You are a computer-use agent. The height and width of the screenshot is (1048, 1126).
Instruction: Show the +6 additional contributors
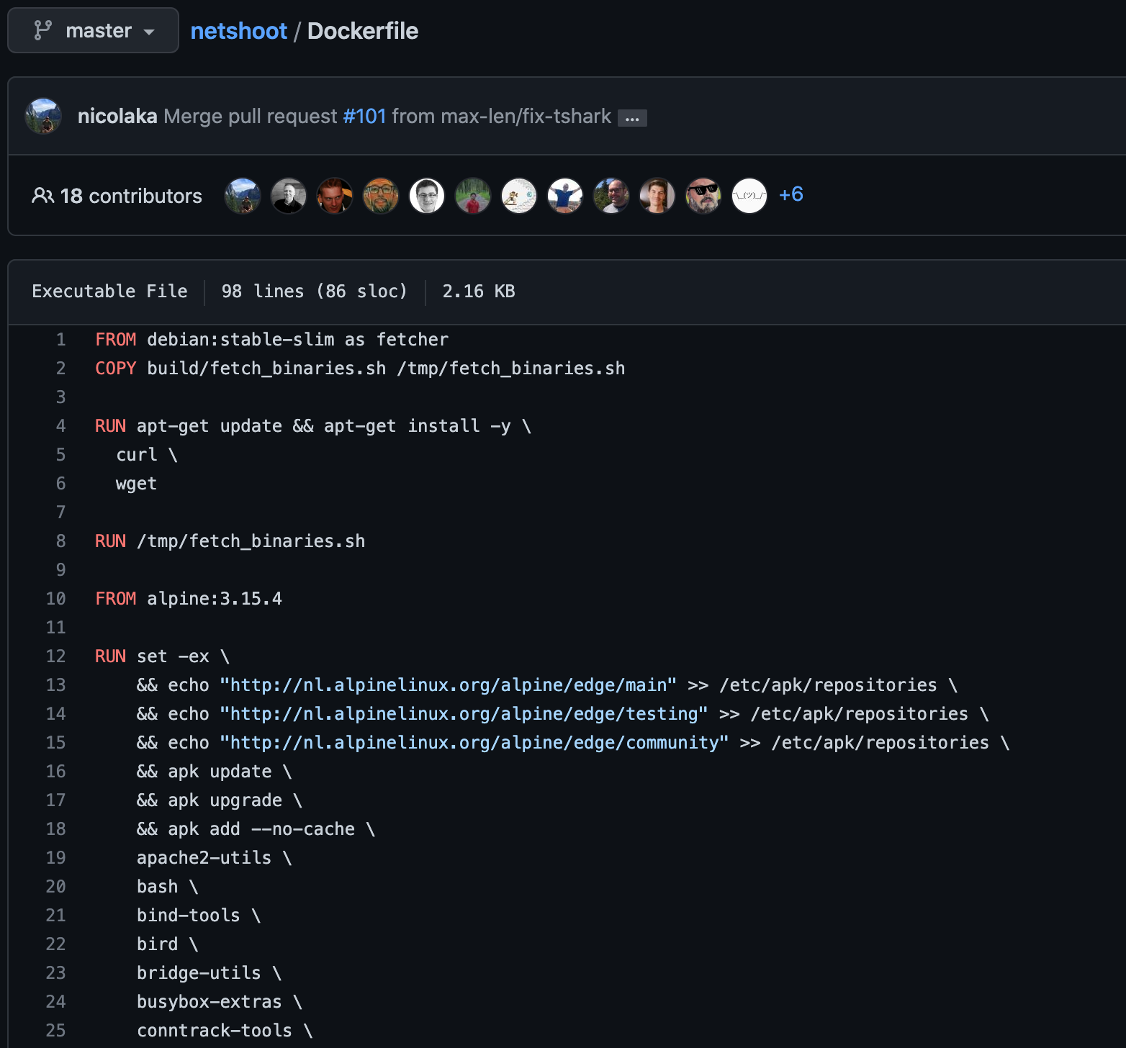(x=791, y=194)
